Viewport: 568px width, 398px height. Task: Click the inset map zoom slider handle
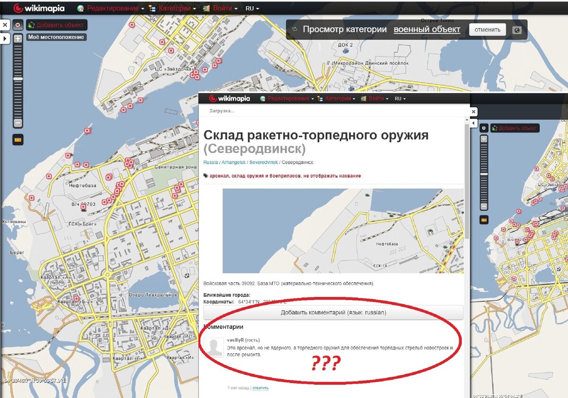[484, 174]
